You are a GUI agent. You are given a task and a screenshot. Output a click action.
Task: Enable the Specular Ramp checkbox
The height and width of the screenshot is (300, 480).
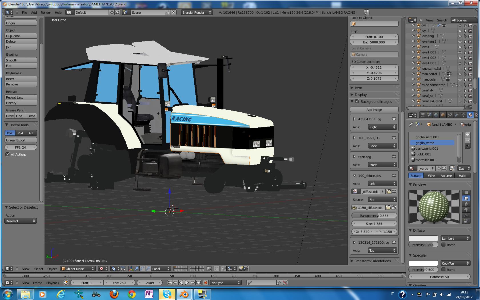pos(443,269)
